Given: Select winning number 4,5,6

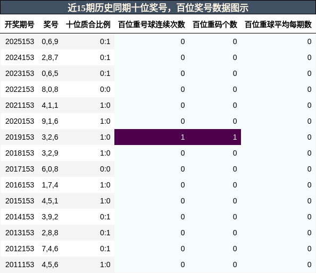Looking at the screenshot, I should coord(50,265).
